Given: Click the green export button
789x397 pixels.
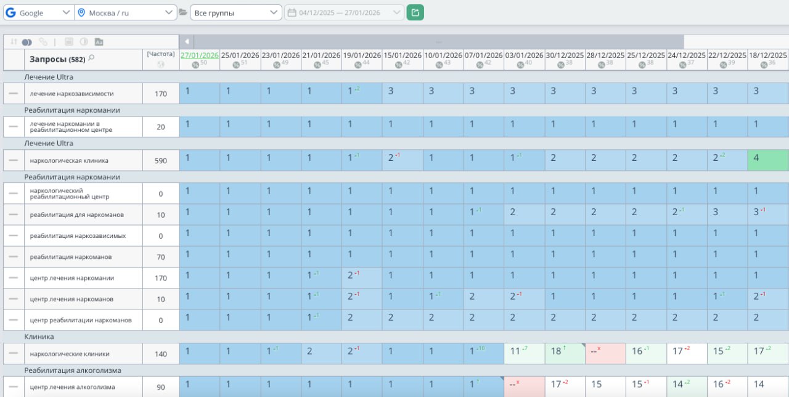Looking at the screenshot, I should [415, 12].
